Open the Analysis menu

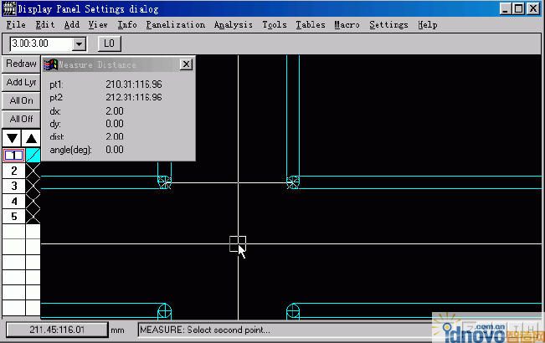coord(233,25)
